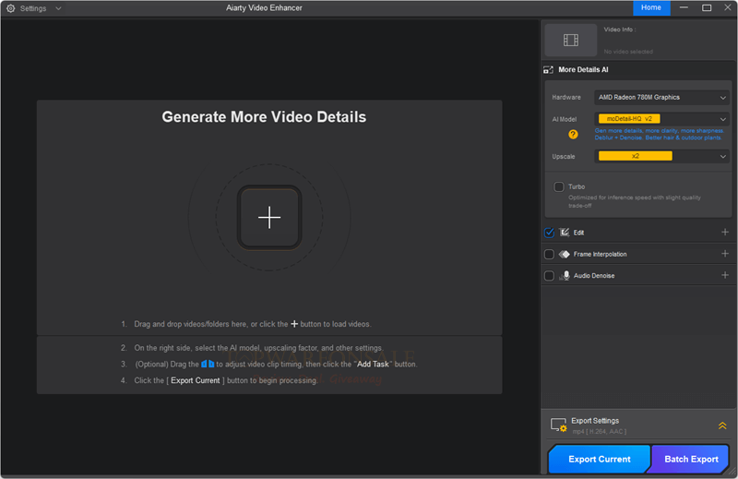This screenshot has width=738, height=479.
Task: Expand the Audio Denoise section plus
Action: 725,275
